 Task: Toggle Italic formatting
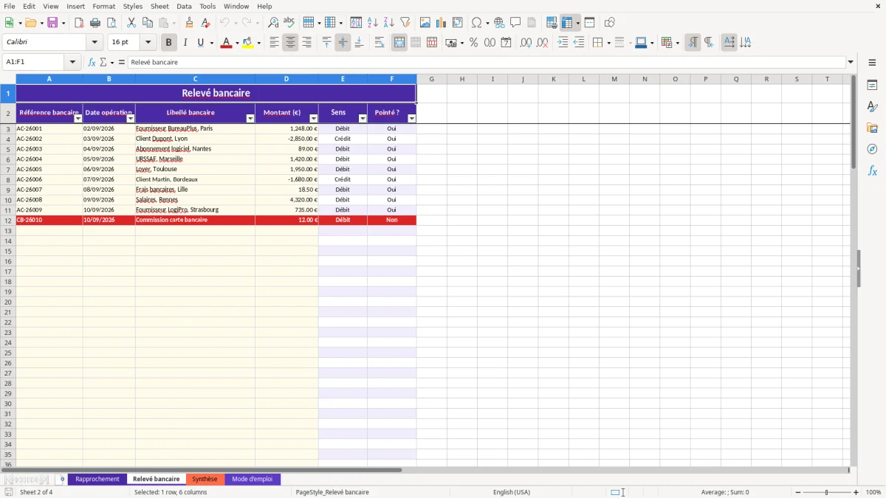tap(185, 43)
